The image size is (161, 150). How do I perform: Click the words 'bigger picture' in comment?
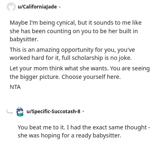[x=40, y=77]
